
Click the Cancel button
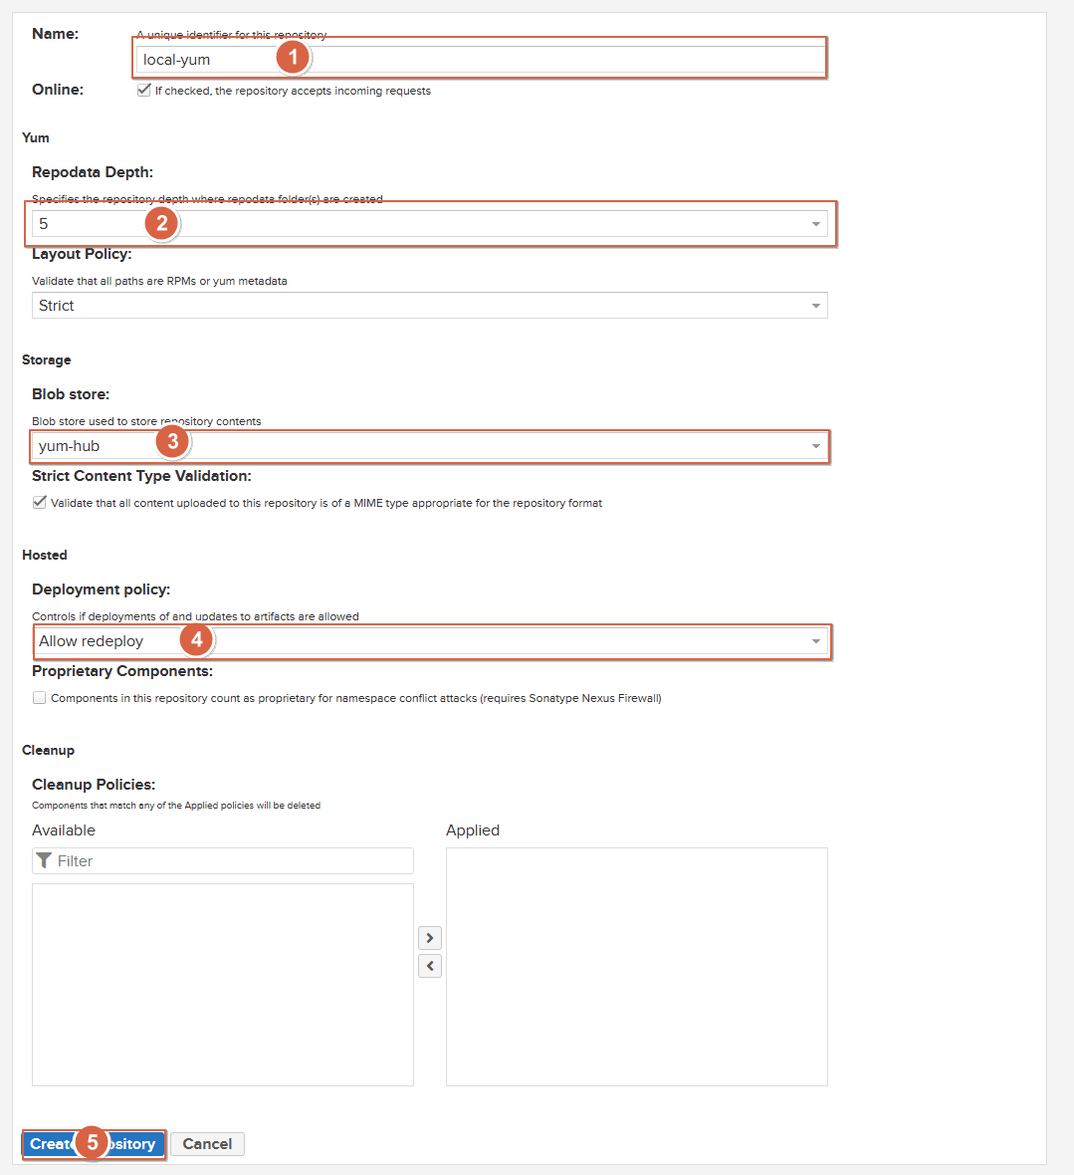click(207, 1144)
